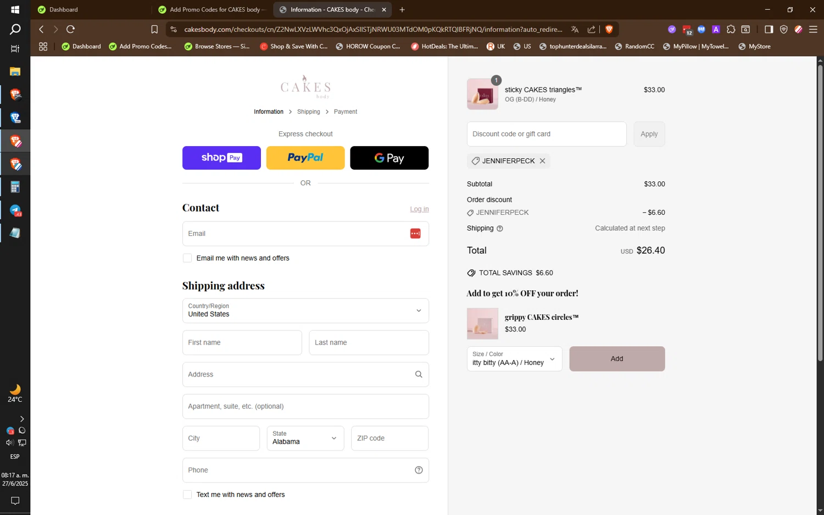Screen dimensions: 824x515
Task: Open the RandomCC bookmark
Action: pyautogui.click(x=634, y=47)
